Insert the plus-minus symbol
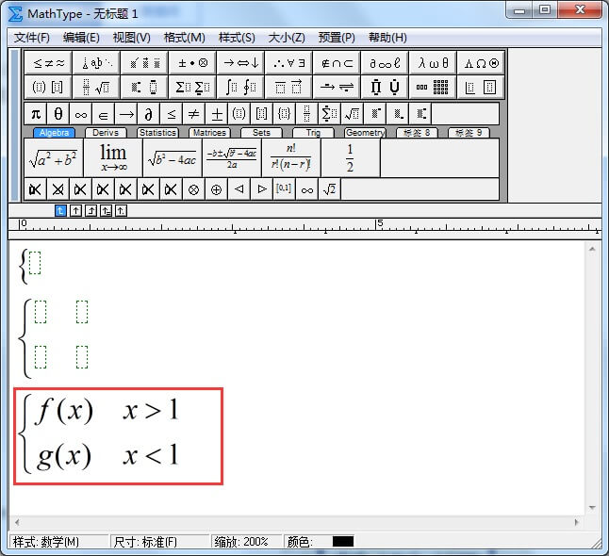This screenshot has height=556, width=609. click(x=217, y=114)
